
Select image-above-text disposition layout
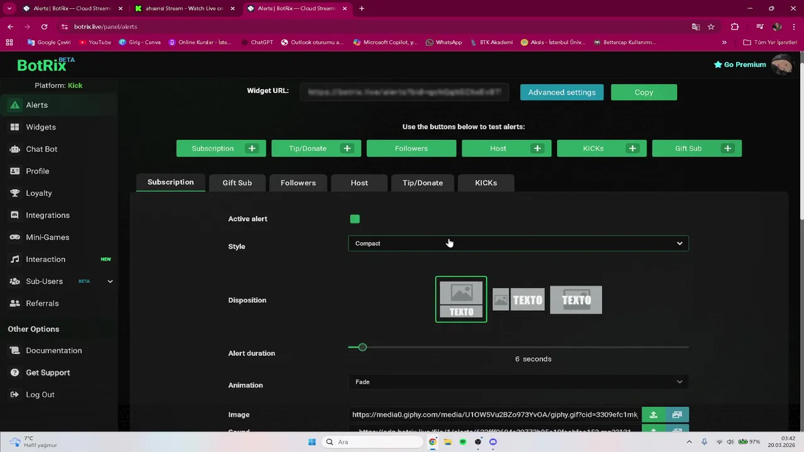(x=461, y=299)
